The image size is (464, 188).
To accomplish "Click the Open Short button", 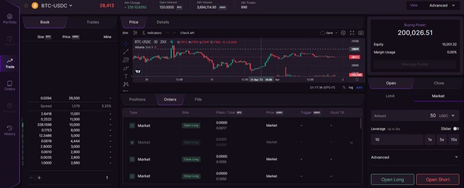I will (437, 179).
